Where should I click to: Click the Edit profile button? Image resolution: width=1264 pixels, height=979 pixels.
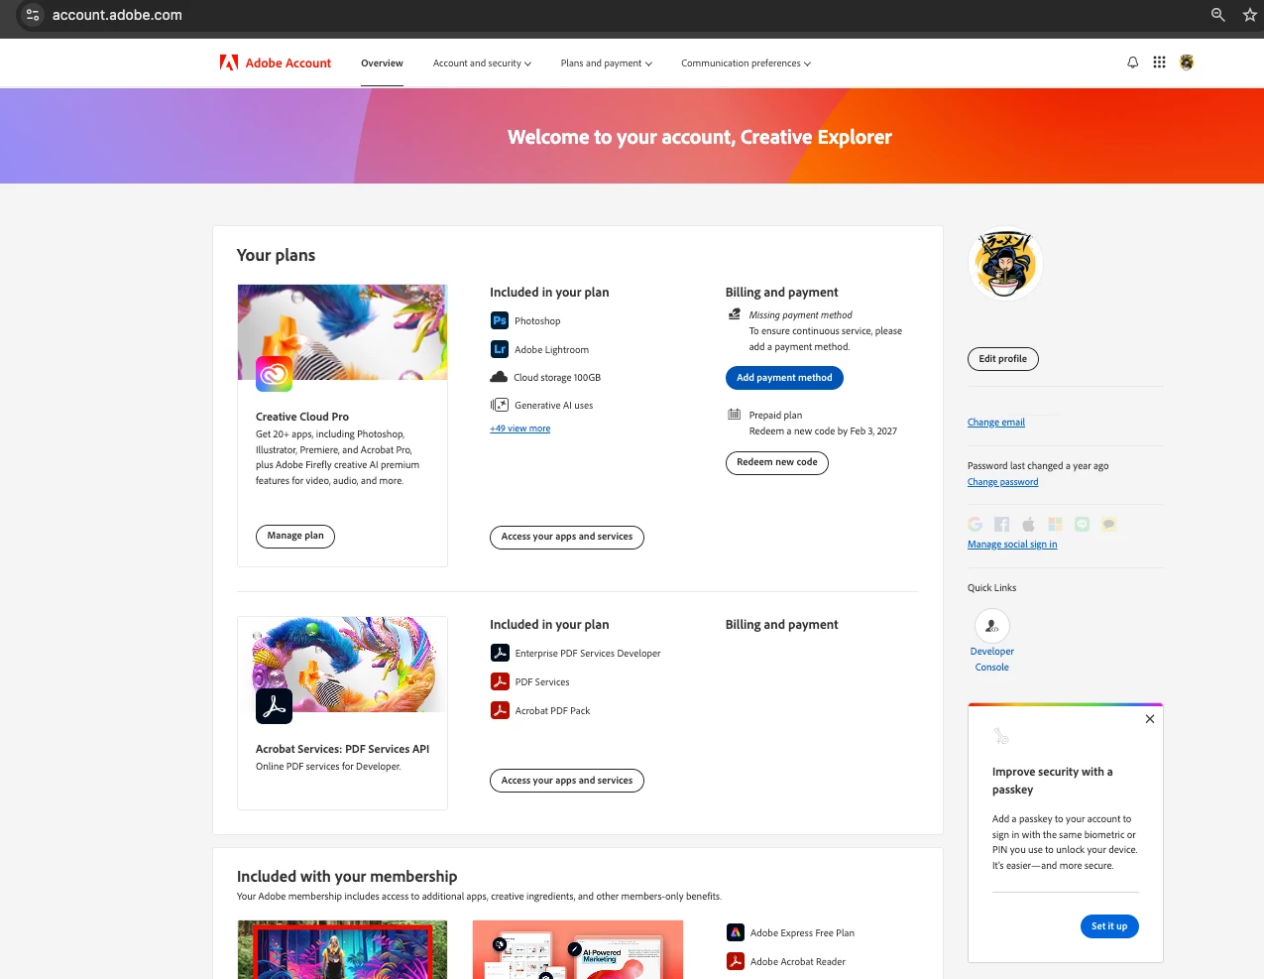[x=1003, y=359]
